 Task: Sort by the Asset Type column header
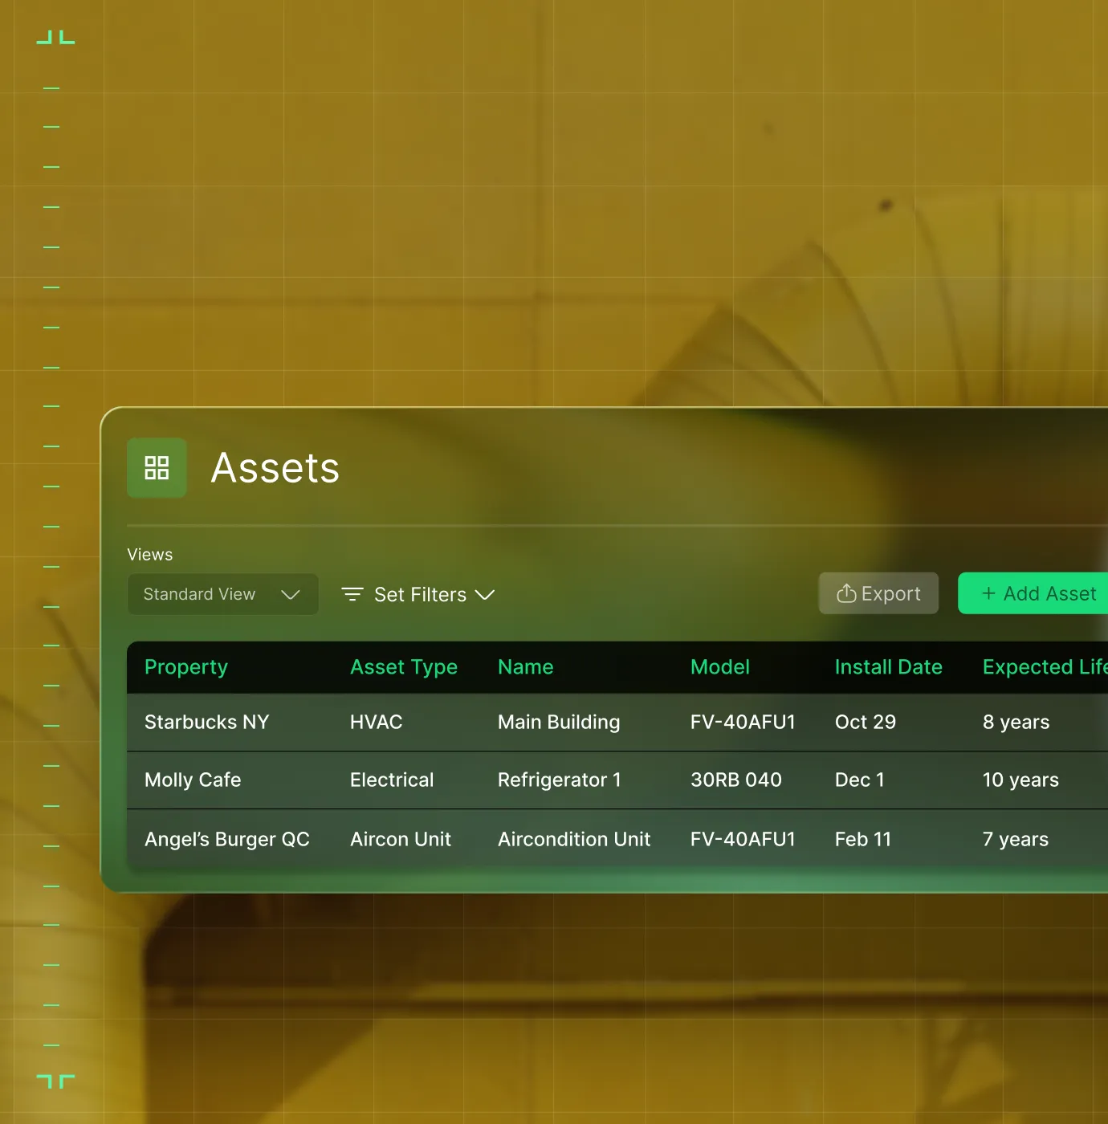(404, 667)
